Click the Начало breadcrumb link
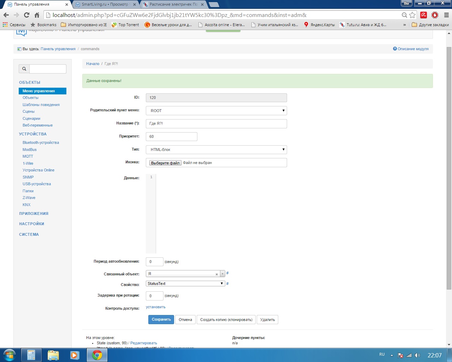 click(x=93, y=64)
